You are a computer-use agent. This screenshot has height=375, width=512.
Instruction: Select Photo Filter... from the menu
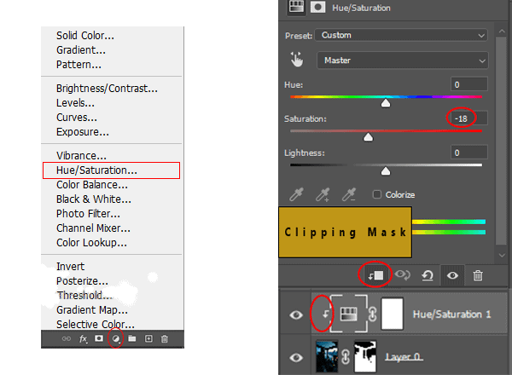point(88,214)
